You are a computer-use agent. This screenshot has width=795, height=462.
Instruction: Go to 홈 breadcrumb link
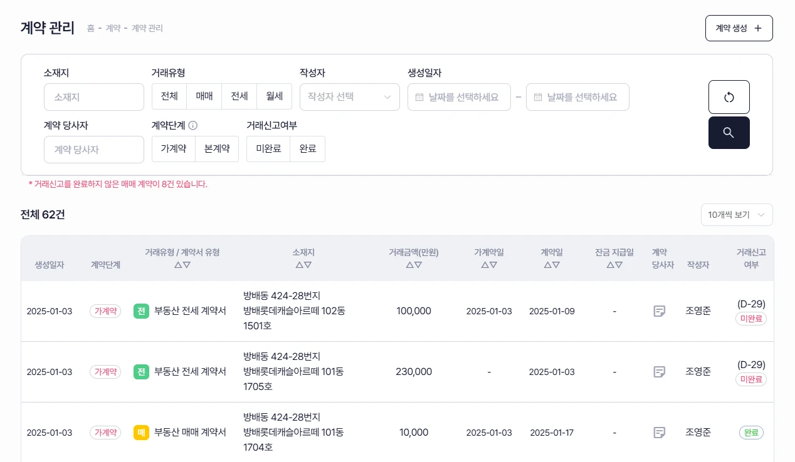click(91, 28)
